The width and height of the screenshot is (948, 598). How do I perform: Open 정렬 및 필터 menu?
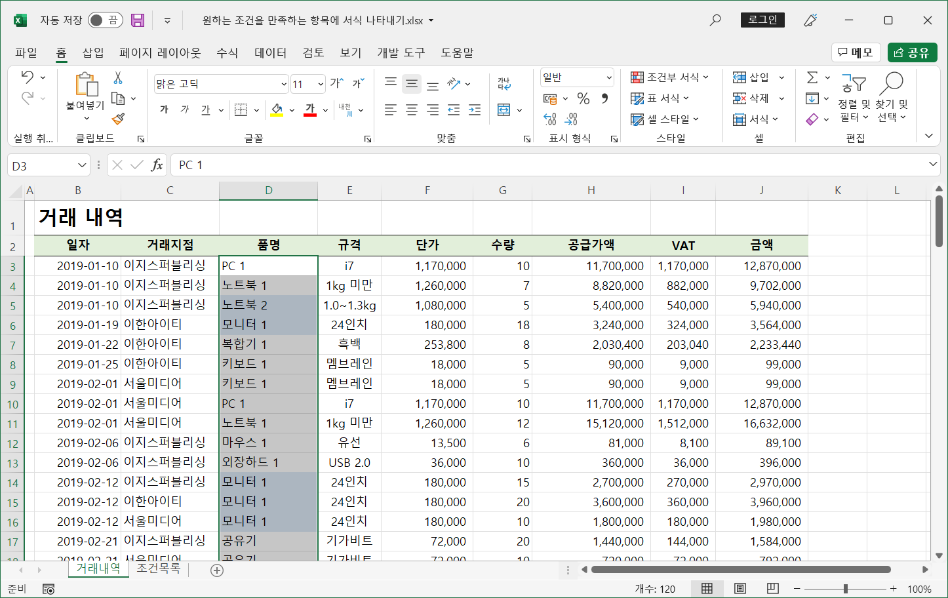pos(854,97)
